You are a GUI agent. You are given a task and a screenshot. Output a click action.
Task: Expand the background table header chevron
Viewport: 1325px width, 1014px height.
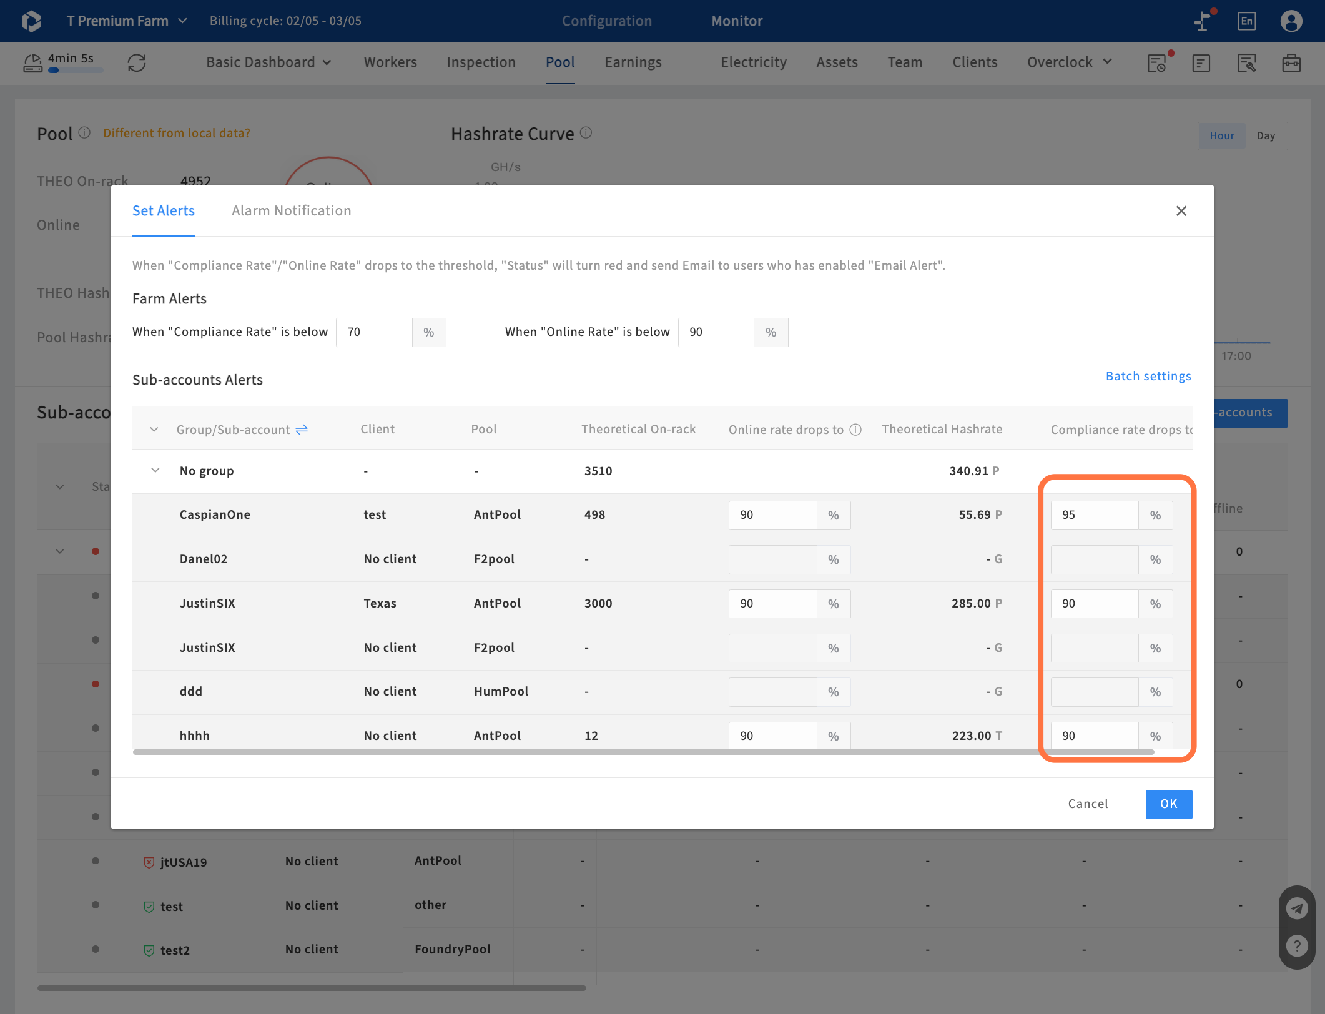pyautogui.click(x=60, y=487)
